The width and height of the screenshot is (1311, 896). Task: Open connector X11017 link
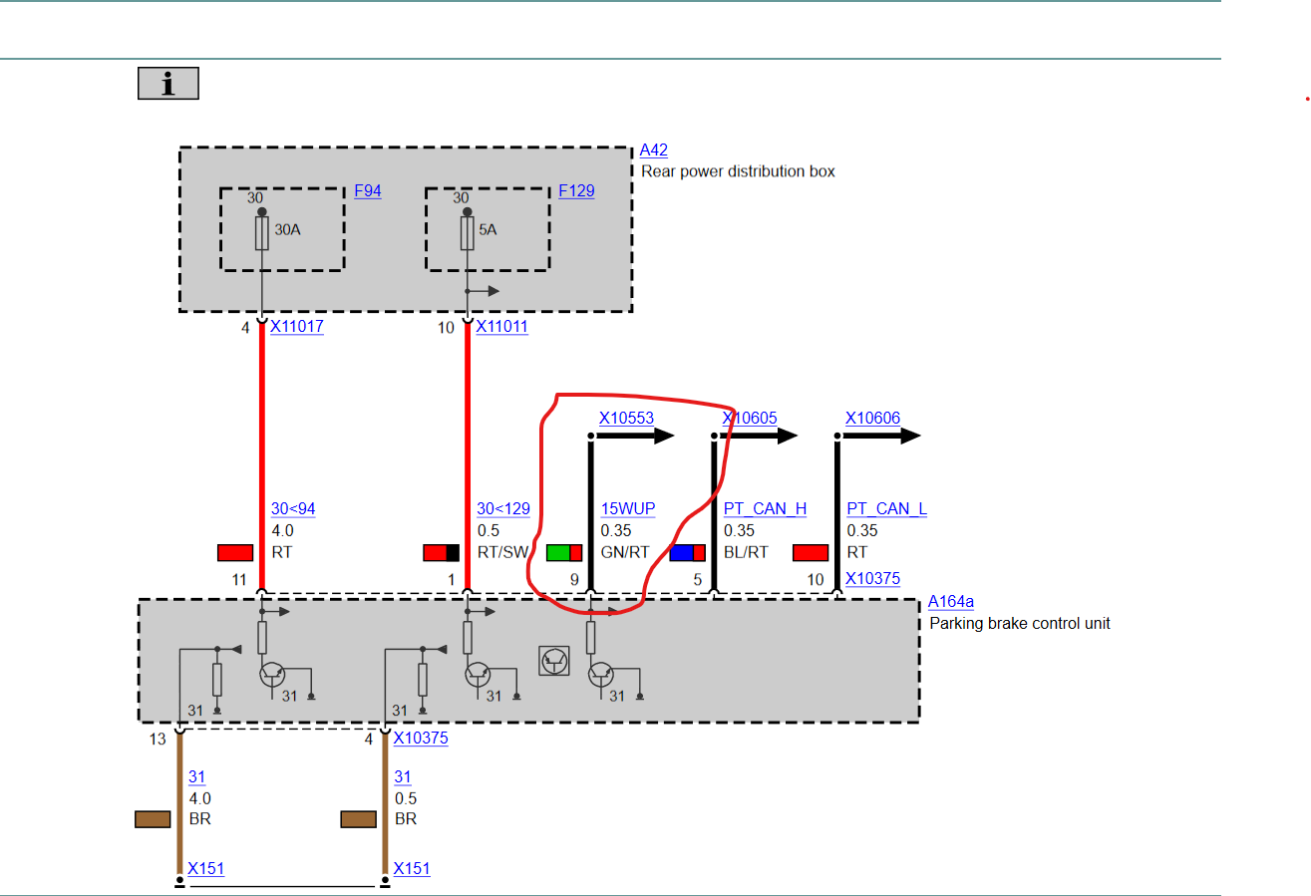(x=297, y=326)
